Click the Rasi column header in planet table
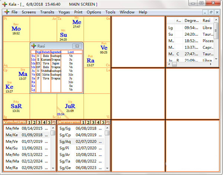Screen dimensions: 223x175 coord(207,20)
